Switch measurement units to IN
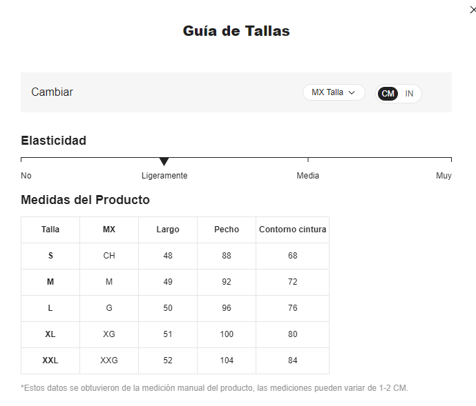 tap(409, 94)
